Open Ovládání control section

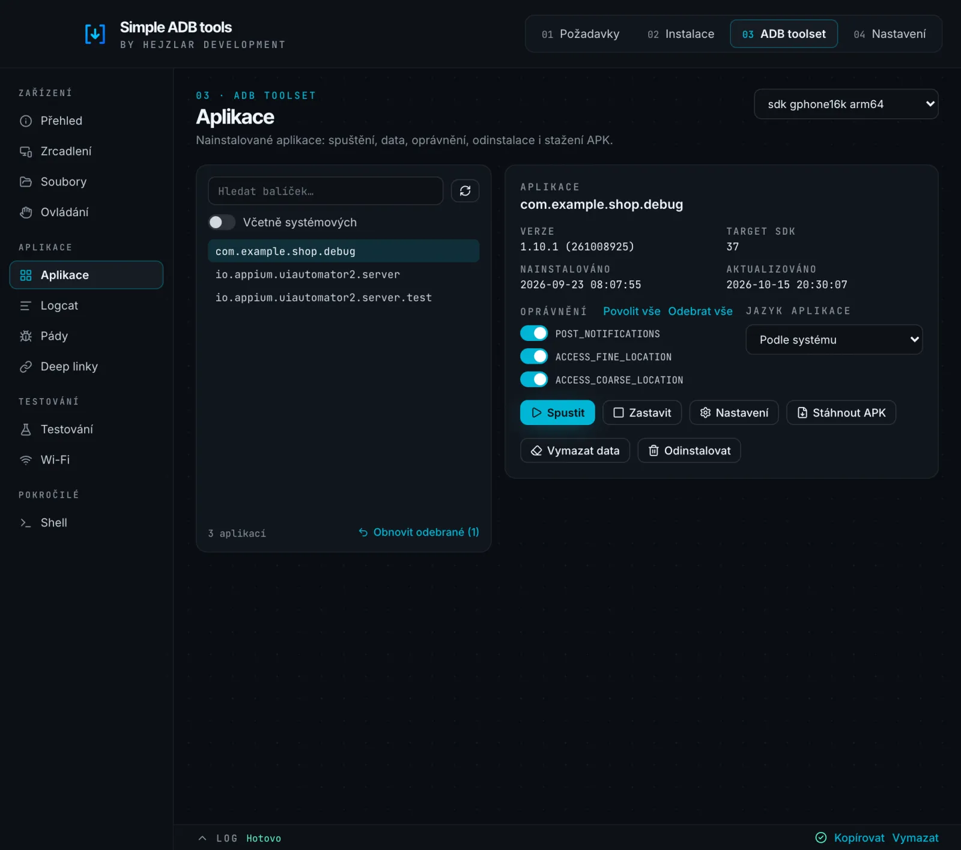86,212
